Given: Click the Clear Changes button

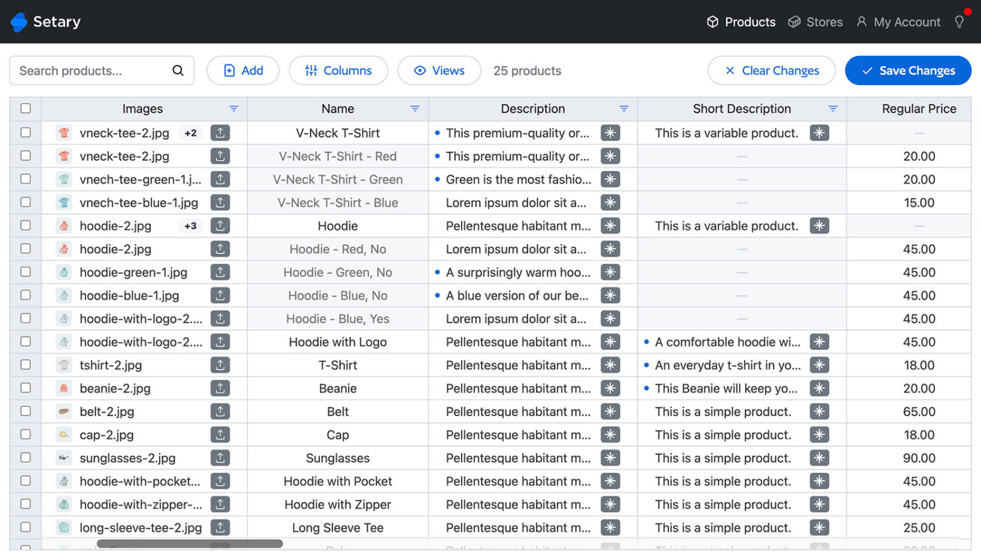Looking at the screenshot, I should pos(772,70).
